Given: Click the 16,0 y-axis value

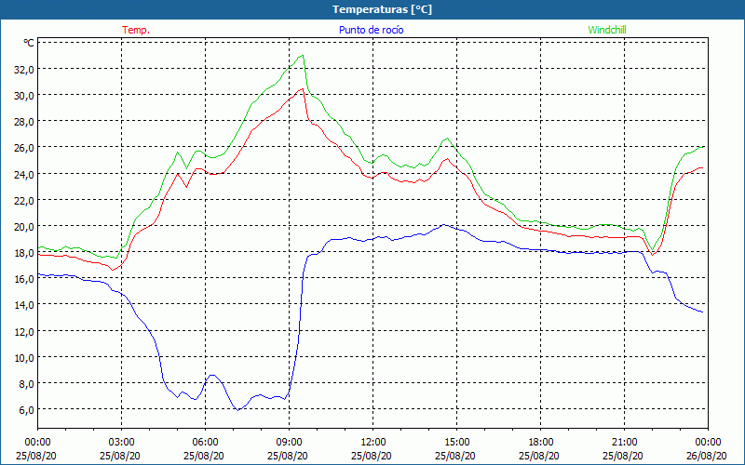Looking at the screenshot, I should [x=24, y=278].
